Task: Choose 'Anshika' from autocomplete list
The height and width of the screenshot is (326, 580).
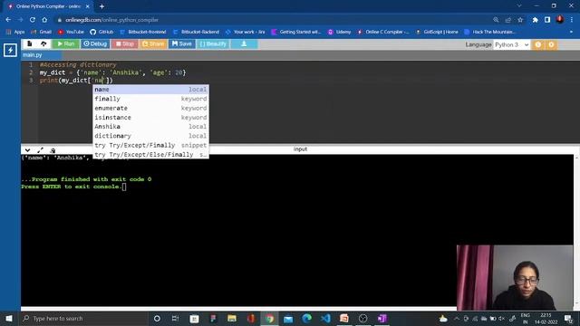Action: point(150,127)
